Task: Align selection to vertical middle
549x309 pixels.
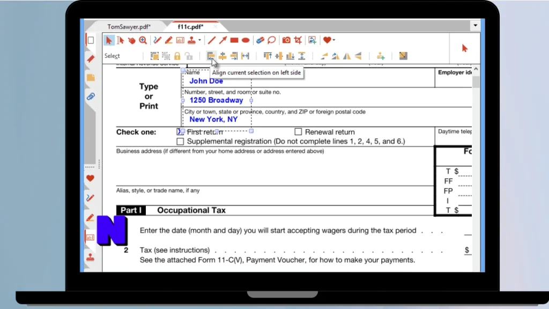Action: [279, 56]
